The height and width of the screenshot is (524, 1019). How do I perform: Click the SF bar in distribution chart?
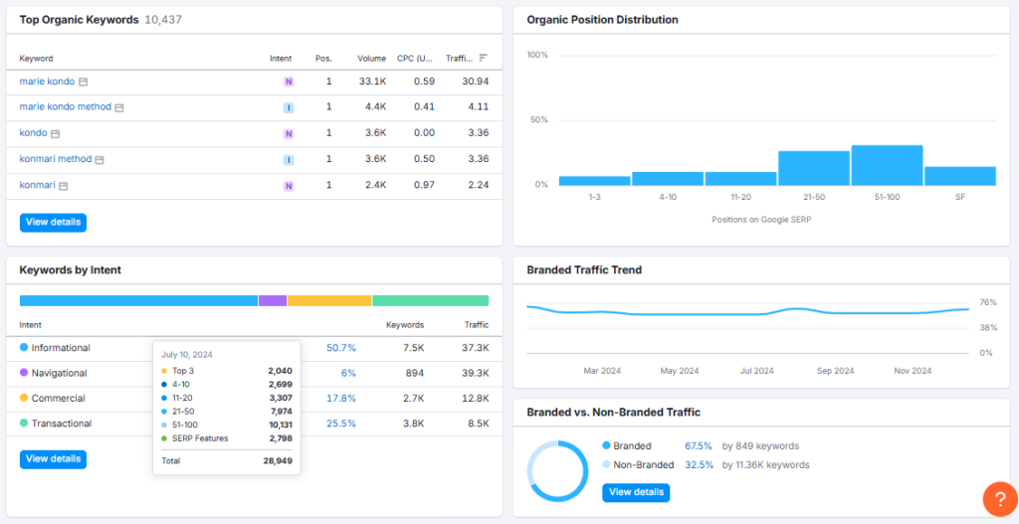tap(960, 176)
